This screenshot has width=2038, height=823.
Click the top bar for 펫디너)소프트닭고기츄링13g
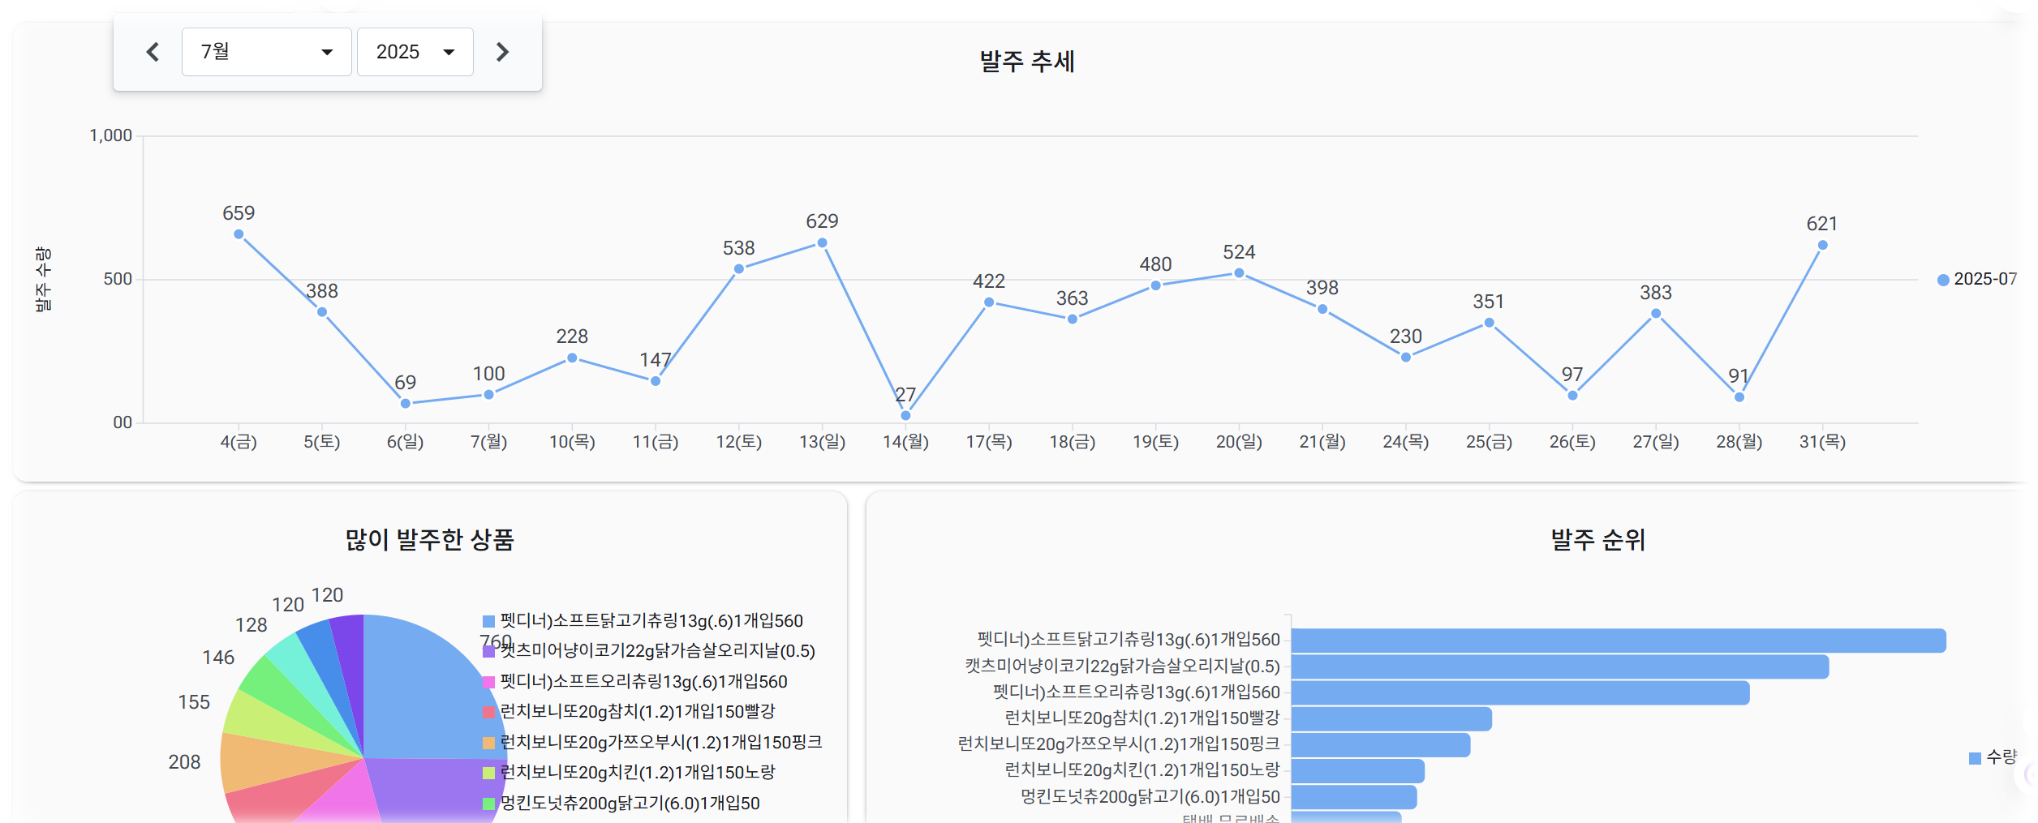click(1618, 641)
